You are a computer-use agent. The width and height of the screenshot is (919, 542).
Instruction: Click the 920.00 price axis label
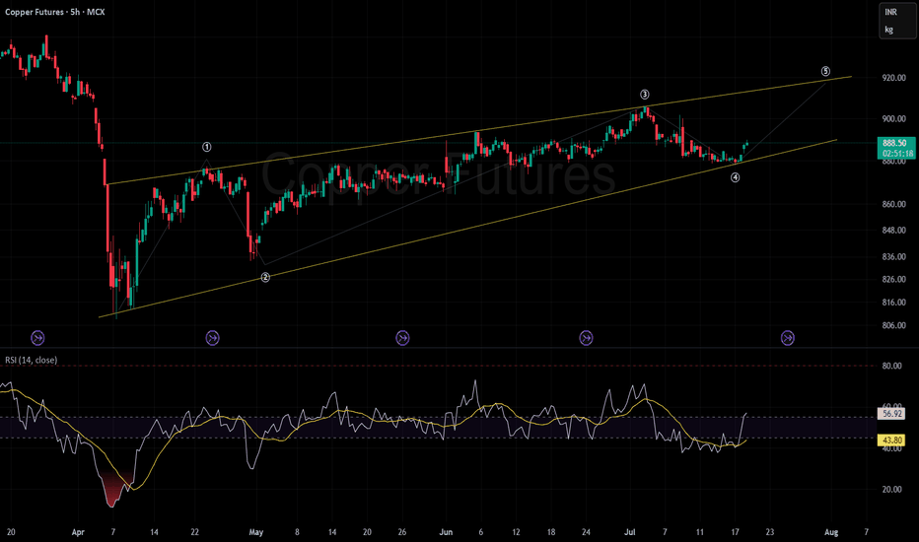[x=893, y=78]
